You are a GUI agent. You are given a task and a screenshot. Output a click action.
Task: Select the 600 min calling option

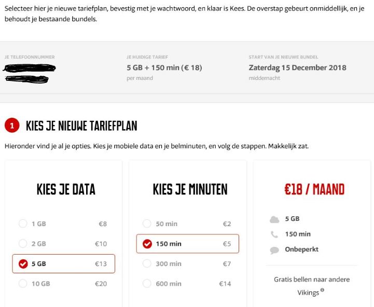click(147, 284)
